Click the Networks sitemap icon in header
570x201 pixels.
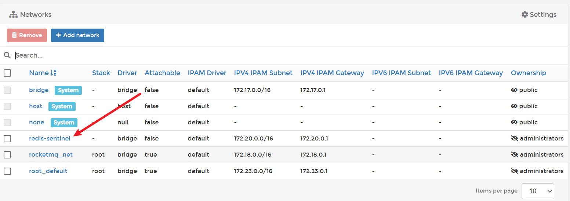pos(13,15)
